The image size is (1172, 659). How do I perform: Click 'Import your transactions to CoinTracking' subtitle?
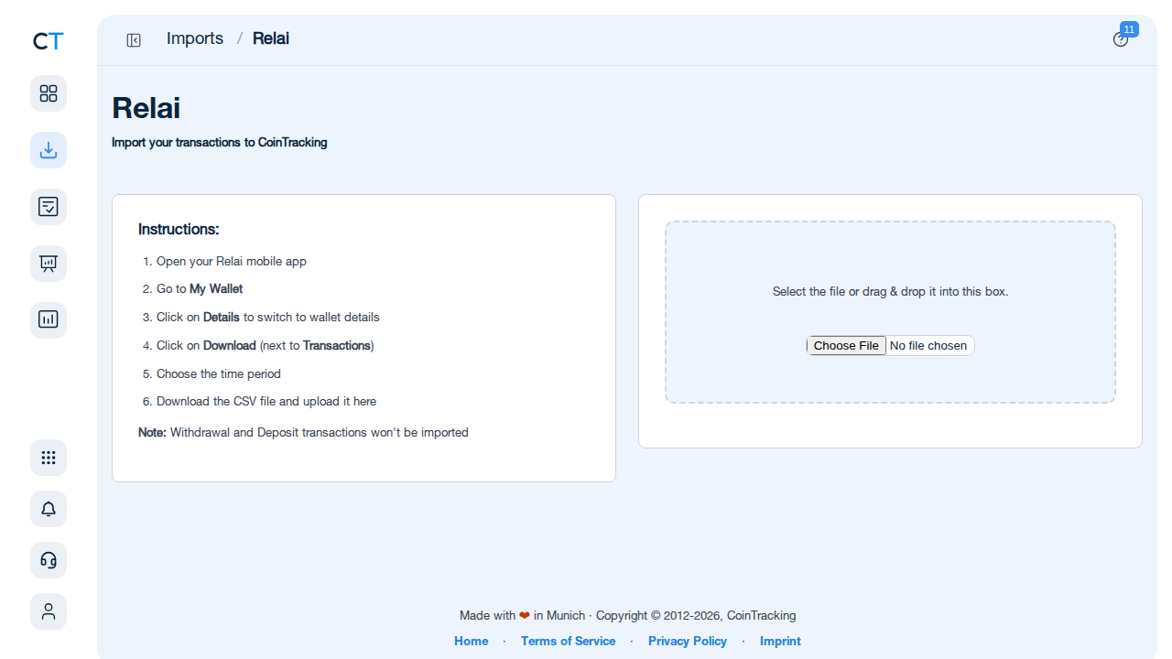click(x=220, y=142)
